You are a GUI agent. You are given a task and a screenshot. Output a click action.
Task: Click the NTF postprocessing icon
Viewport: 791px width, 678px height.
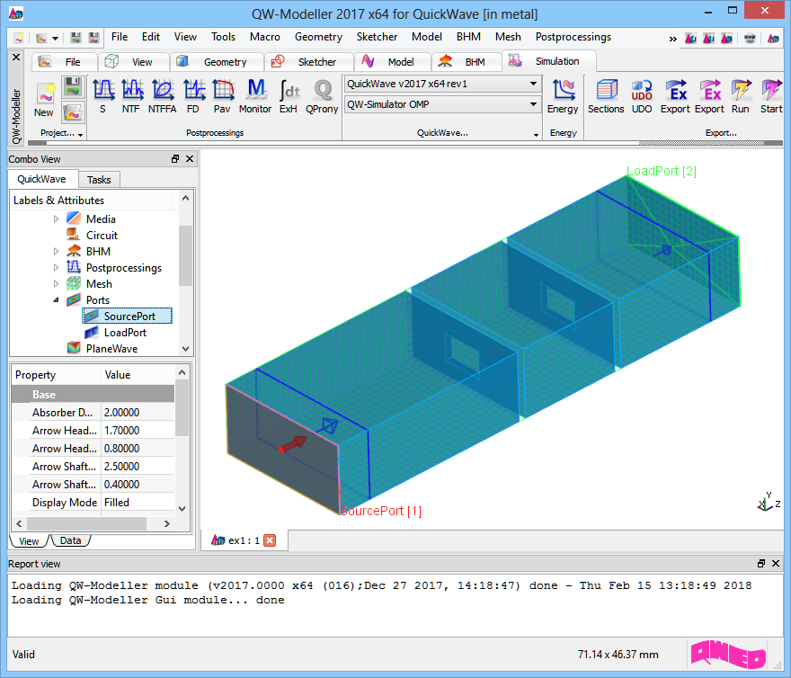131,95
